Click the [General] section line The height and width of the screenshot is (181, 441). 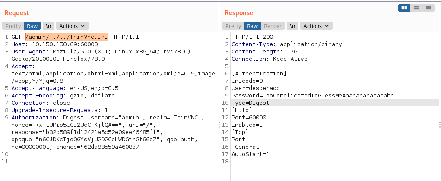pyautogui.click(x=247, y=147)
